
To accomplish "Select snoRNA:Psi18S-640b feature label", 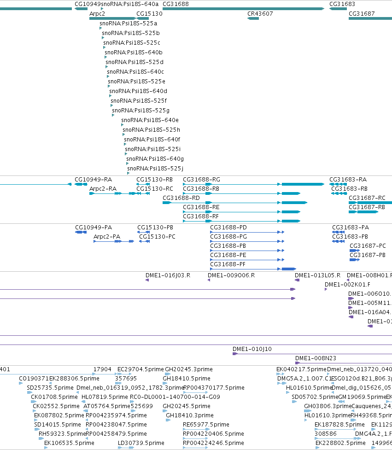I will [x=134, y=53].
